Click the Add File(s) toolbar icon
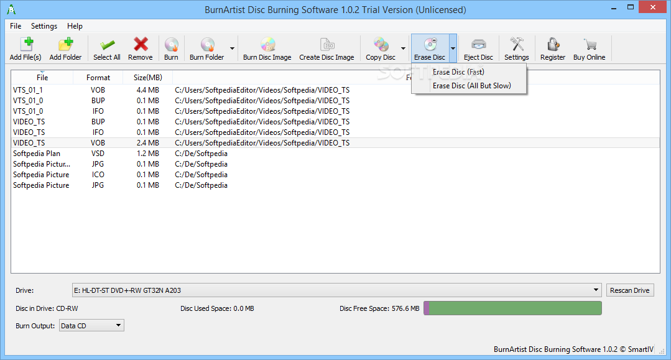 click(x=26, y=44)
